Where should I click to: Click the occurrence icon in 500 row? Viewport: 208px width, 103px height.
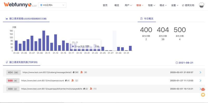(x=66, y=81)
